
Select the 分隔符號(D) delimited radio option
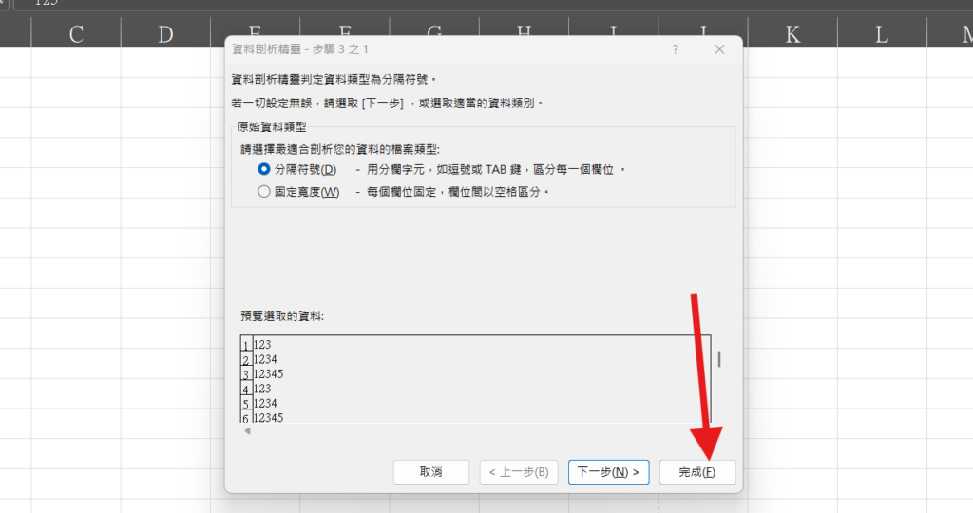pyautogui.click(x=264, y=169)
